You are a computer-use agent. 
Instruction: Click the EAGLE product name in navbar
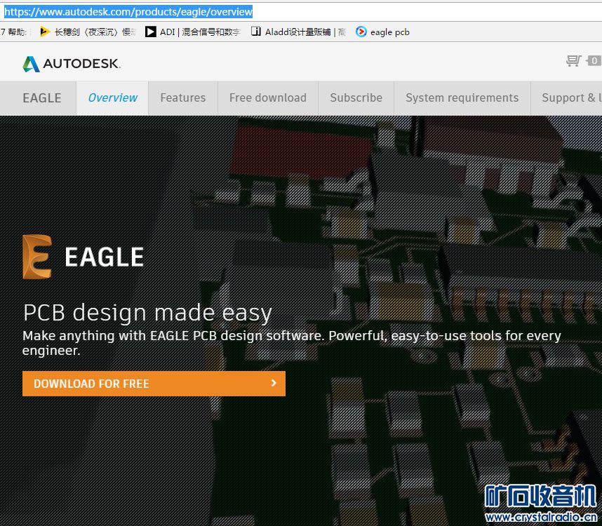[42, 98]
